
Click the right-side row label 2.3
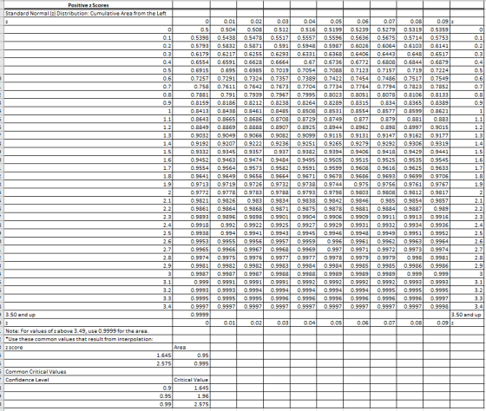pos(466,217)
